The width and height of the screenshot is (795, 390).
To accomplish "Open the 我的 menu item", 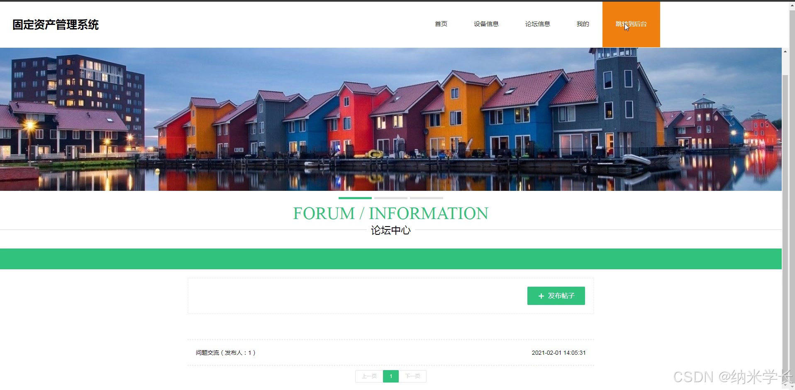I will click(583, 24).
